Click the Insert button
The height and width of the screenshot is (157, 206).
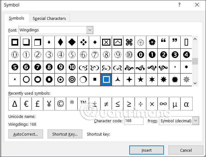[147, 150]
